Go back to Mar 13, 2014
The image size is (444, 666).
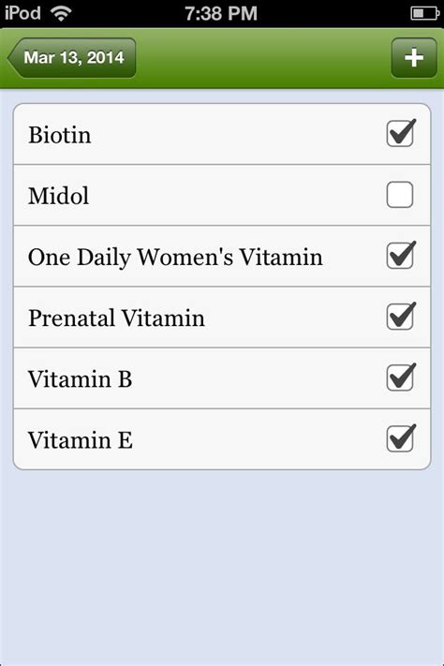click(72, 58)
